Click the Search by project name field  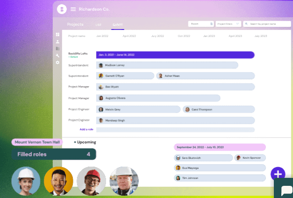(267, 24)
